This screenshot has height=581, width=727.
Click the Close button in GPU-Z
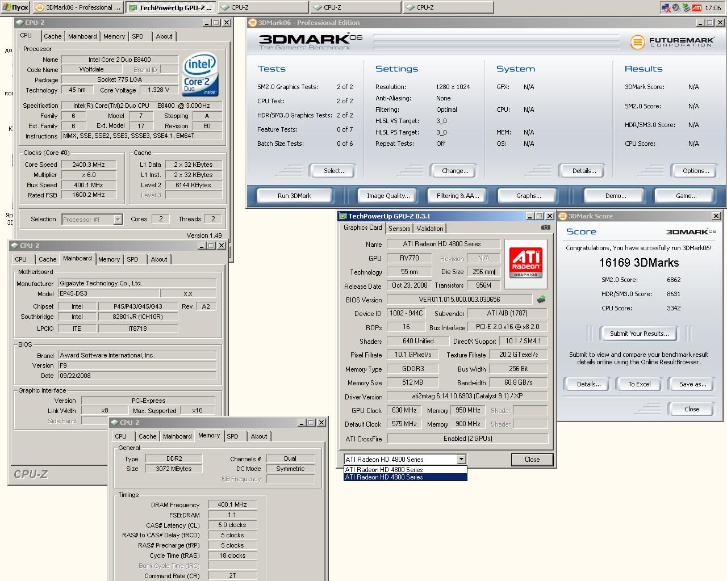[532, 460]
